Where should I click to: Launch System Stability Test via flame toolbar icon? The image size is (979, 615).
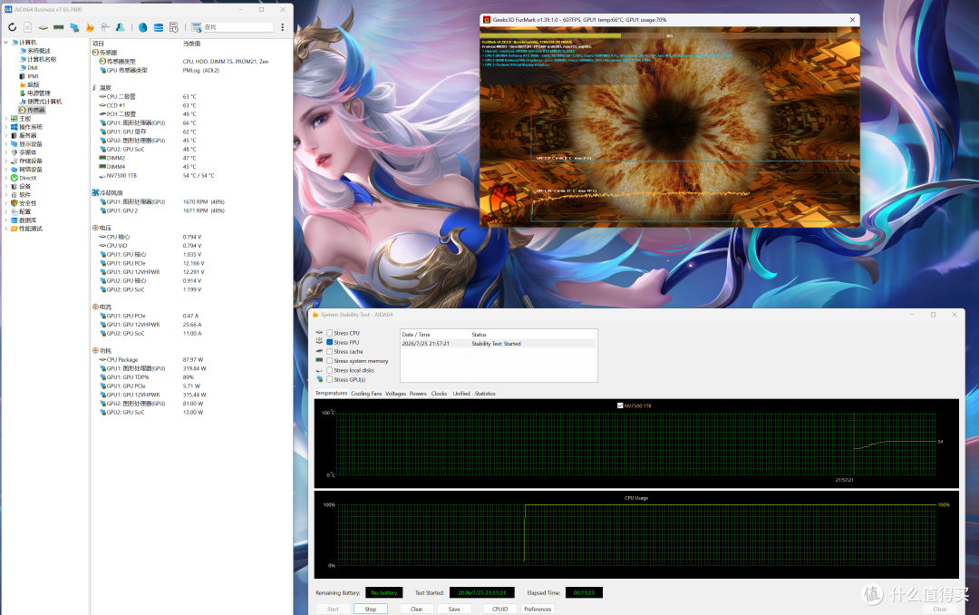pos(90,27)
